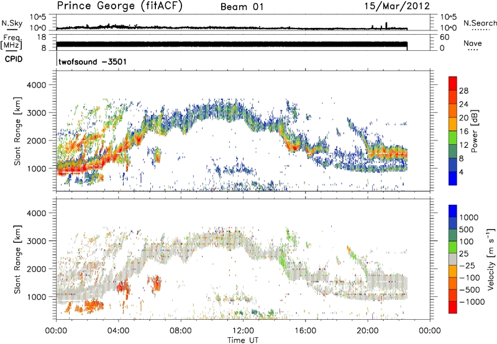
Task: Click the 'N.Sky' legend label
Action: 12,23
